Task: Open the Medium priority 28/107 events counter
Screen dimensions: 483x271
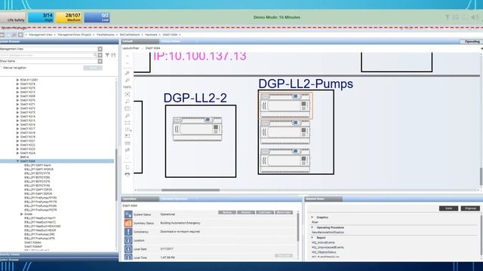Action: [x=69, y=17]
